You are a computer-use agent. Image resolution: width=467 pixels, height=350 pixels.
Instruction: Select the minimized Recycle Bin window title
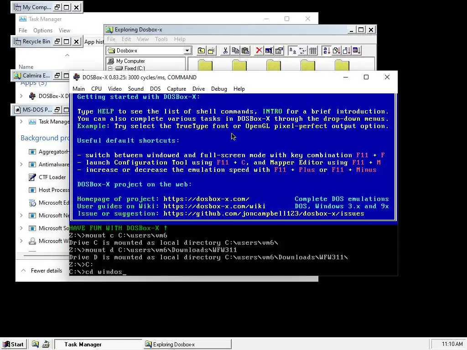(x=36, y=41)
